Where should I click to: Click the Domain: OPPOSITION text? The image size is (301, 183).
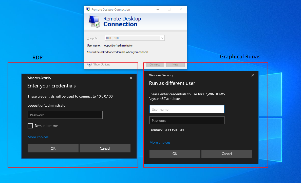point(167,130)
